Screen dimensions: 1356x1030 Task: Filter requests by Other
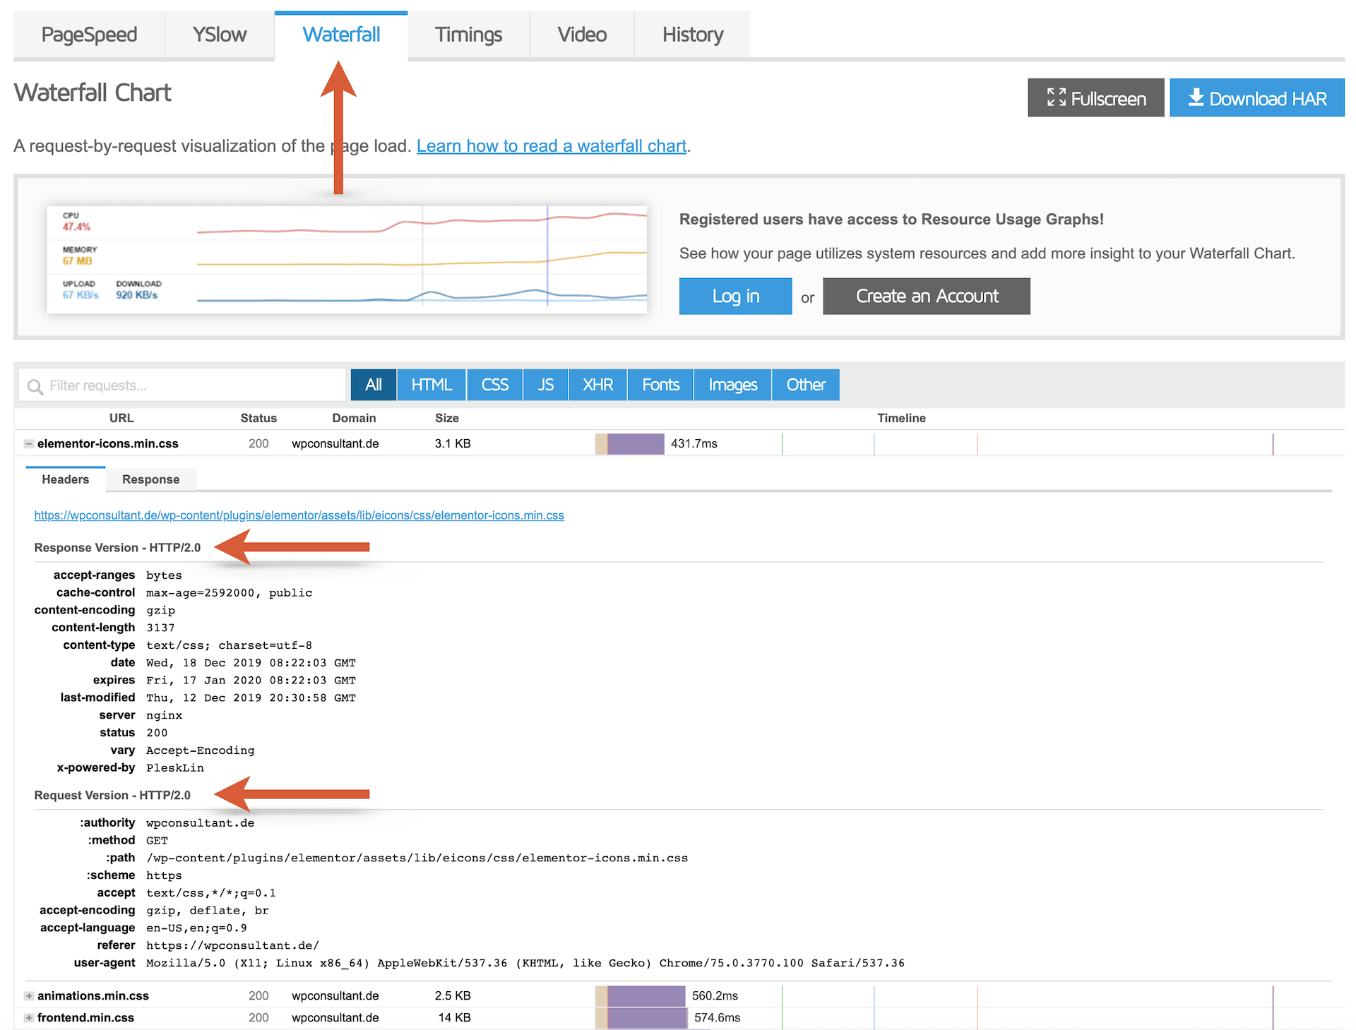point(806,385)
